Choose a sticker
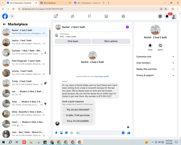The height and width of the screenshot is (145, 181). click(66, 133)
